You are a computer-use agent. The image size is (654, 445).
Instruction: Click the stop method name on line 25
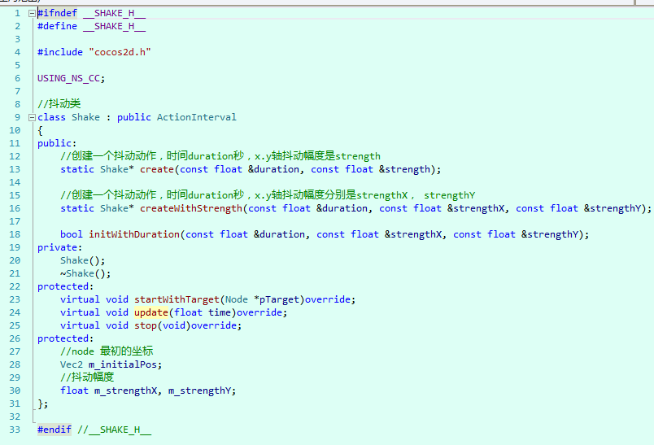click(146, 325)
